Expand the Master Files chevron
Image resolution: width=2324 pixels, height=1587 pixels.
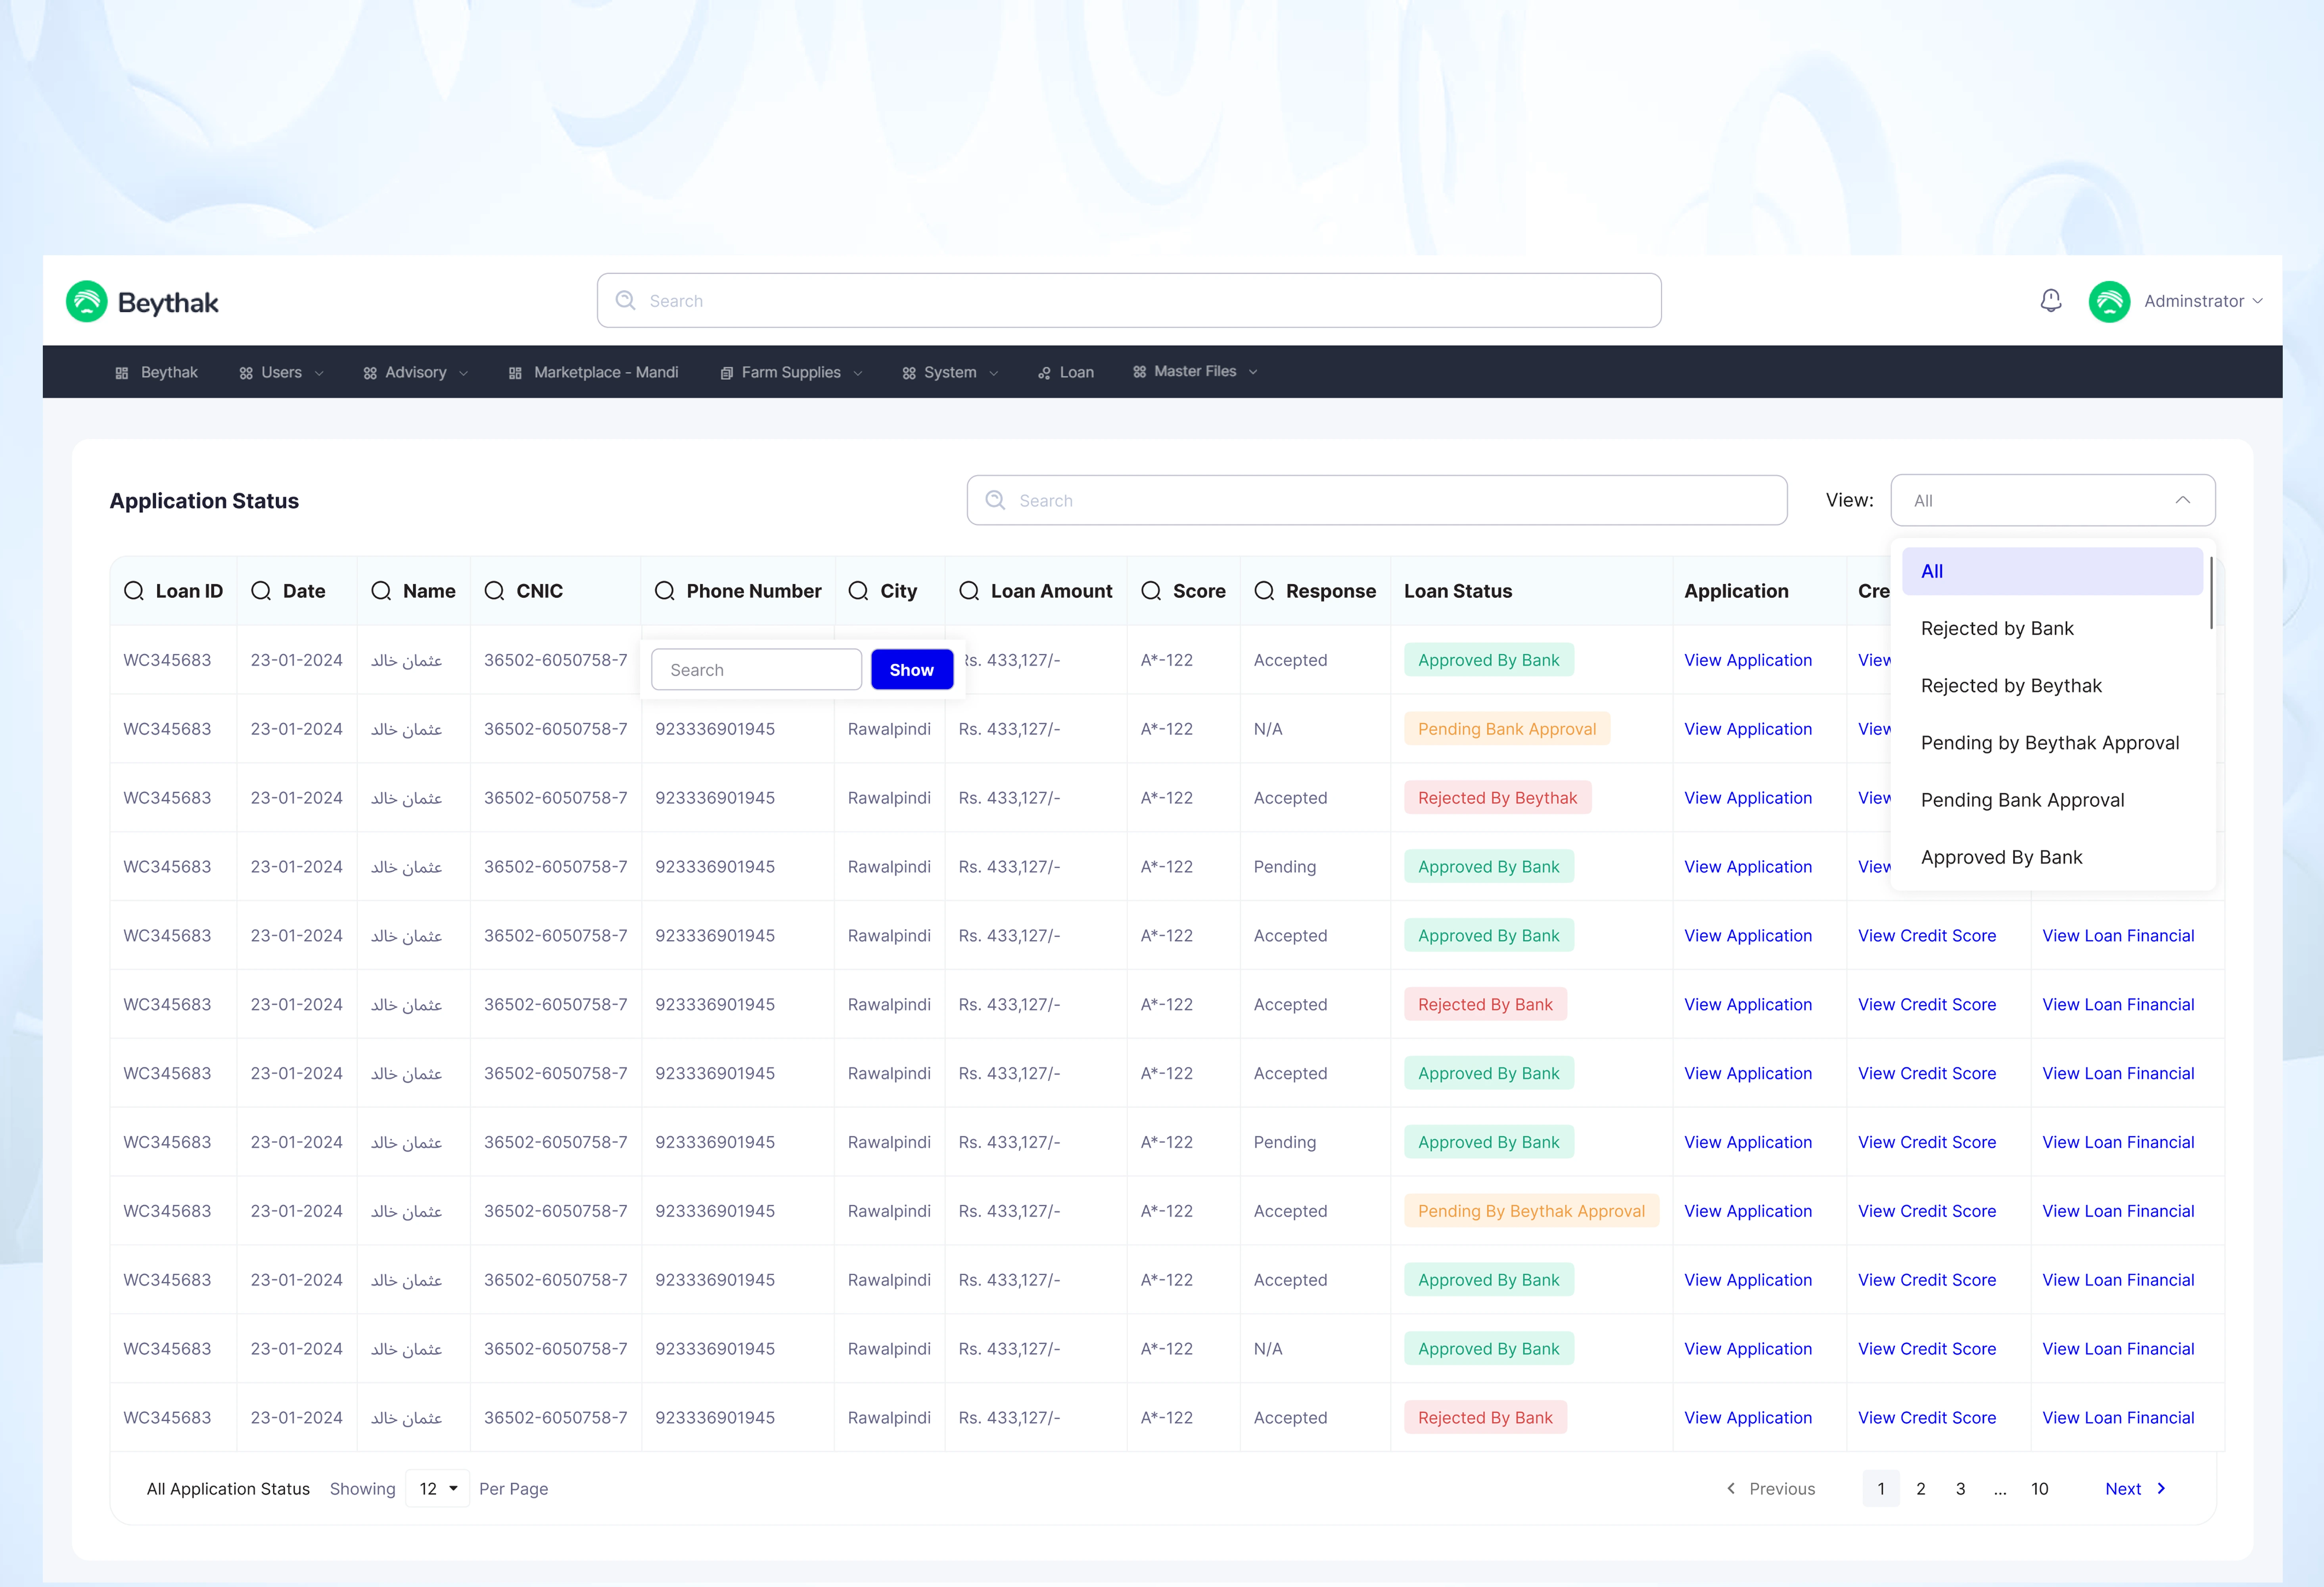[x=1253, y=371]
